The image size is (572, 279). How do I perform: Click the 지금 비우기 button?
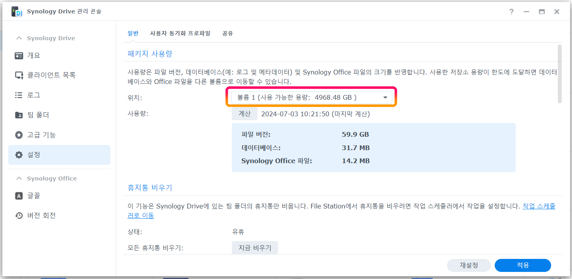click(255, 248)
